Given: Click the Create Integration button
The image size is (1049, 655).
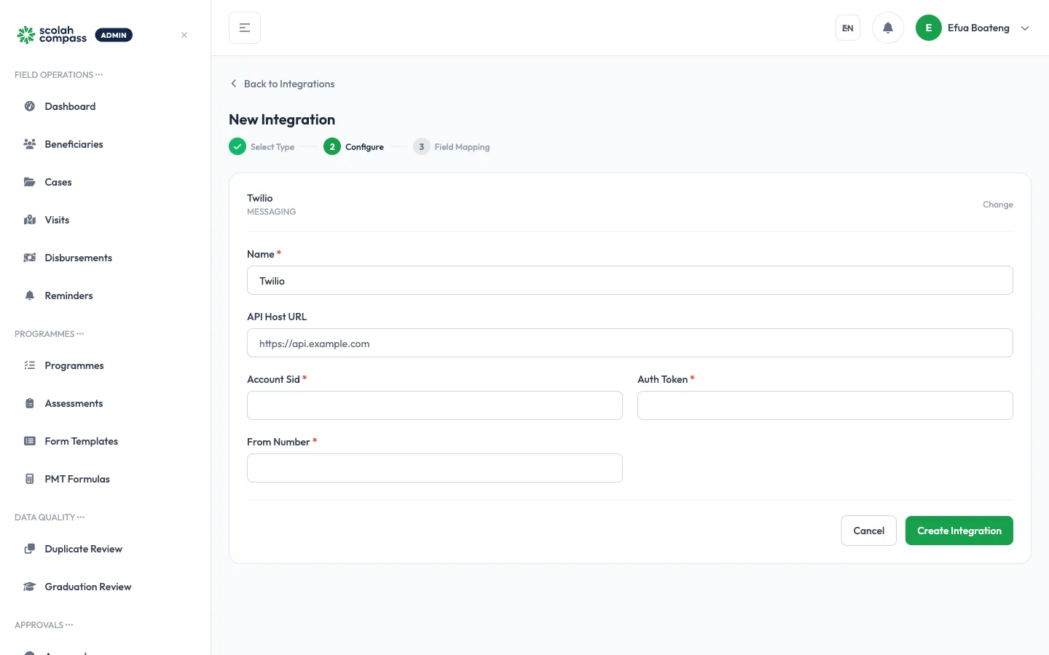Looking at the screenshot, I should pyautogui.click(x=959, y=531).
